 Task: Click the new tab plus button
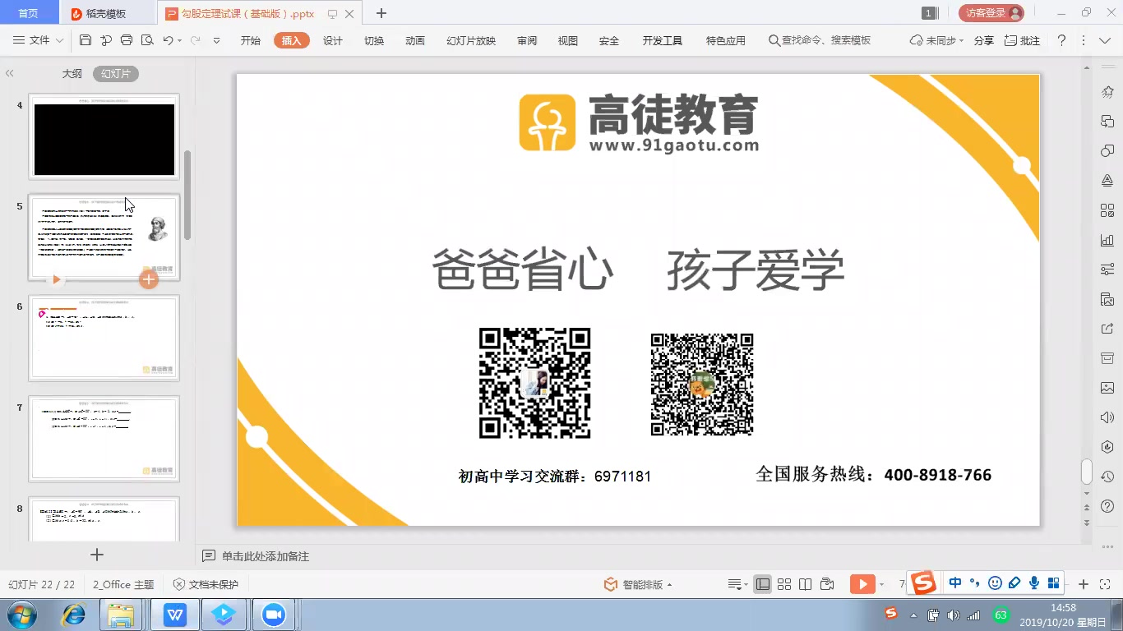click(x=381, y=13)
